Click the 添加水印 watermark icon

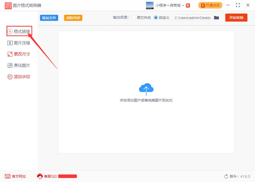[10, 77]
